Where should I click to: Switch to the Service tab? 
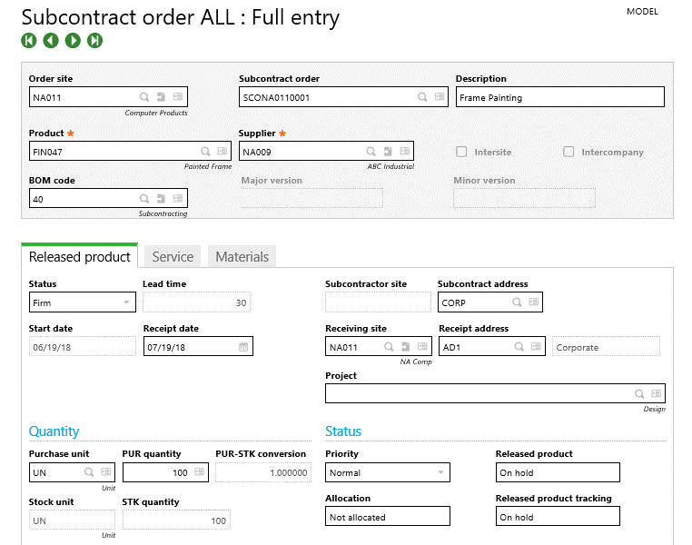click(173, 257)
